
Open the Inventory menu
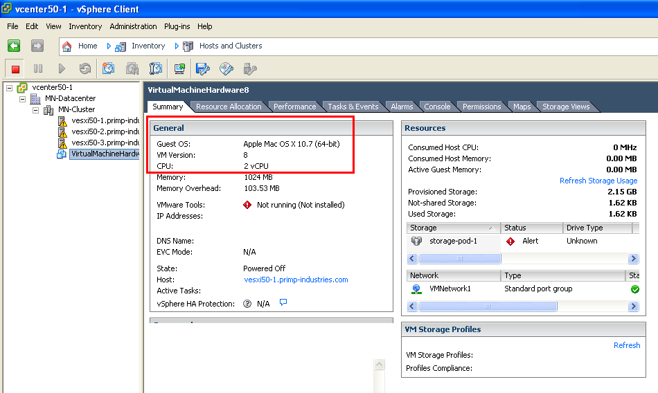(x=85, y=26)
